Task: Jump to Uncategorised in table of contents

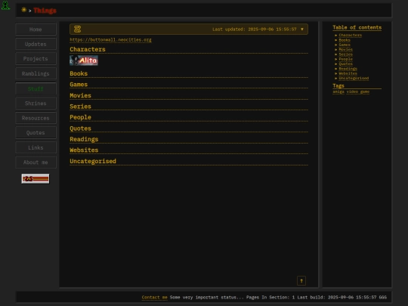Action: 354,78
